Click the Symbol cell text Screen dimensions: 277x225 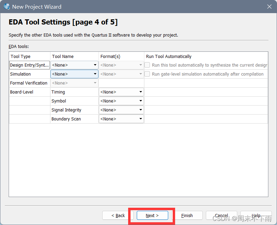click(x=59, y=101)
